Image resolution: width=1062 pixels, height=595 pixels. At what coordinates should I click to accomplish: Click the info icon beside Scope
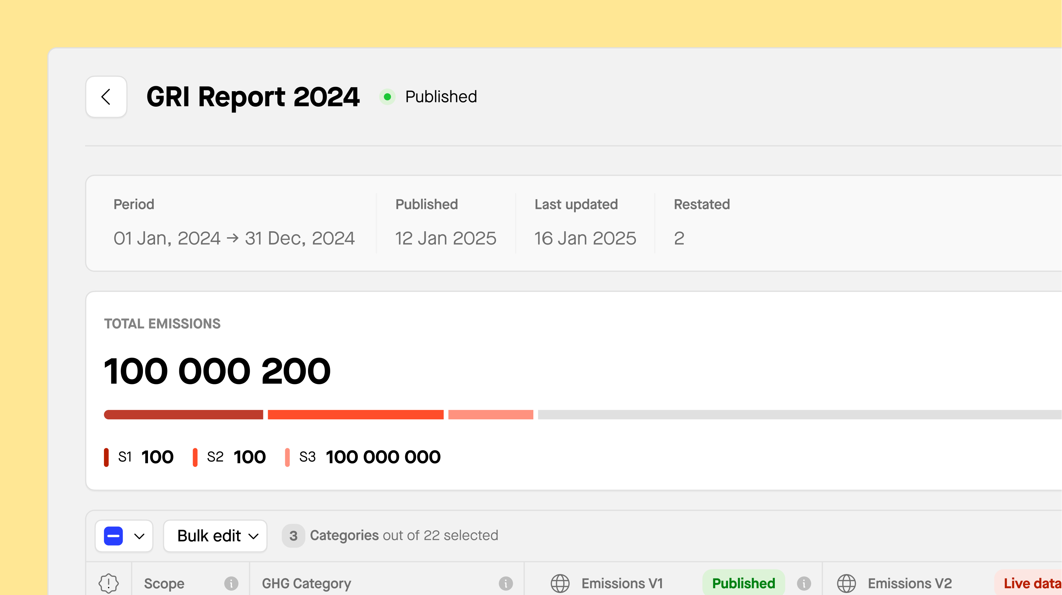point(231,583)
